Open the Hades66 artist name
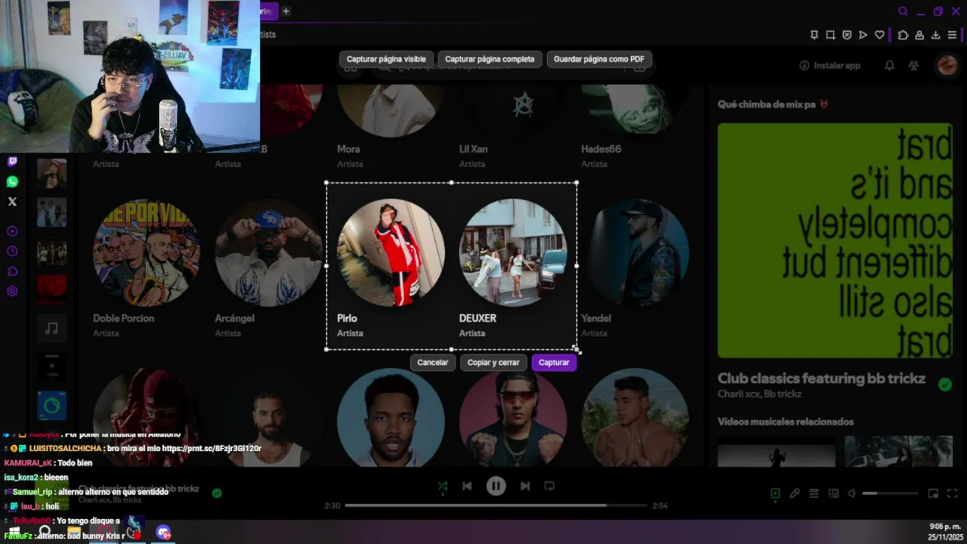Screen dimensions: 967x544 pyautogui.click(x=601, y=149)
